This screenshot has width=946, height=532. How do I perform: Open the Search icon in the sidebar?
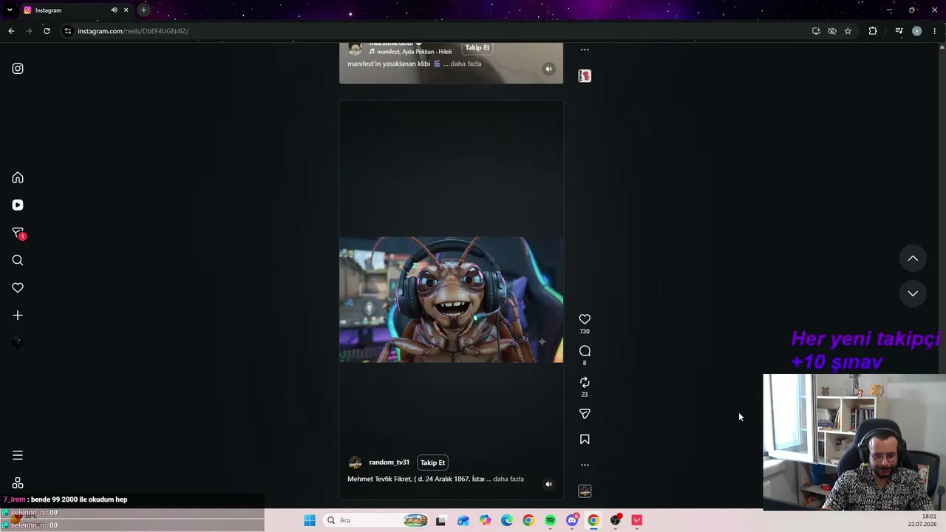pos(18,260)
